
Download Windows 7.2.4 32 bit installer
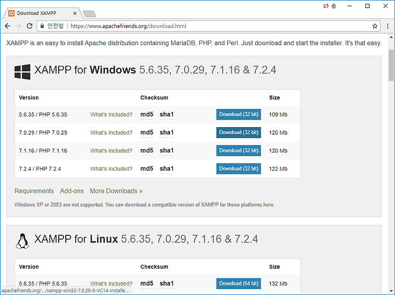(239, 169)
